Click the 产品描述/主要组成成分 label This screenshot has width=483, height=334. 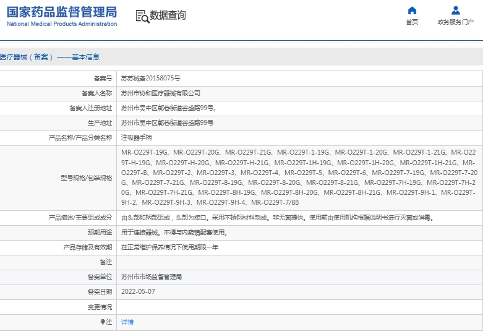pos(80,218)
